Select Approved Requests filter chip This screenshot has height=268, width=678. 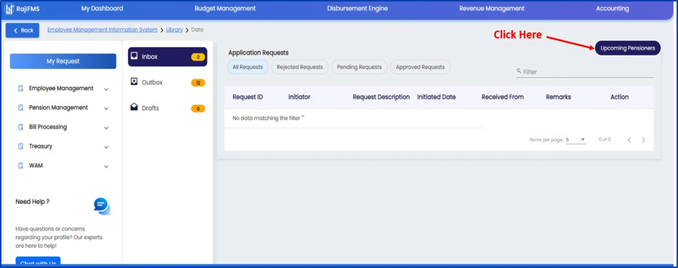click(420, 67)
